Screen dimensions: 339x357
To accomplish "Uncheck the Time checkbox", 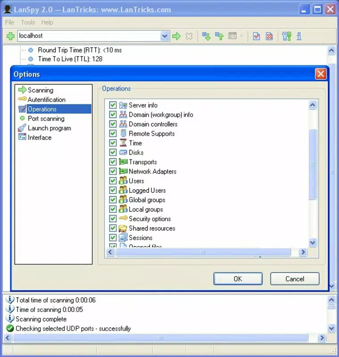I will point(113,143).
